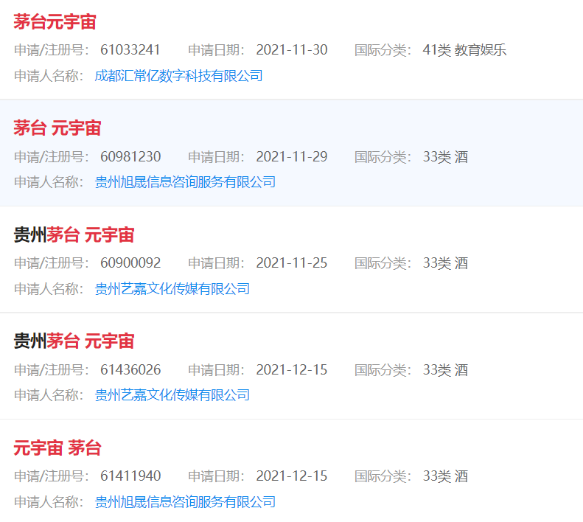Select date 2021-12-15 in the 61436026 entry

pyautogui.click(x=292, y=370)
